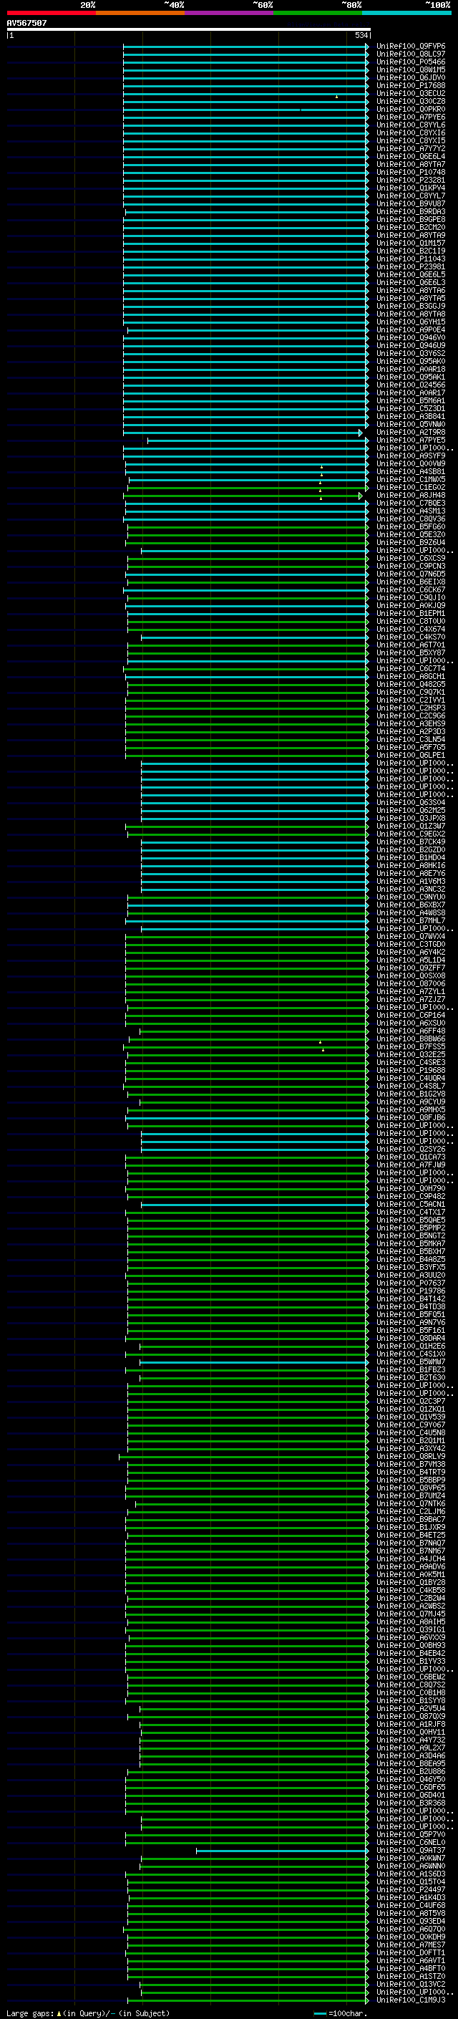The width and height of the screenshot is (458, 2019).
Task: Select the query name AV567507
Action: pos(26,23)
